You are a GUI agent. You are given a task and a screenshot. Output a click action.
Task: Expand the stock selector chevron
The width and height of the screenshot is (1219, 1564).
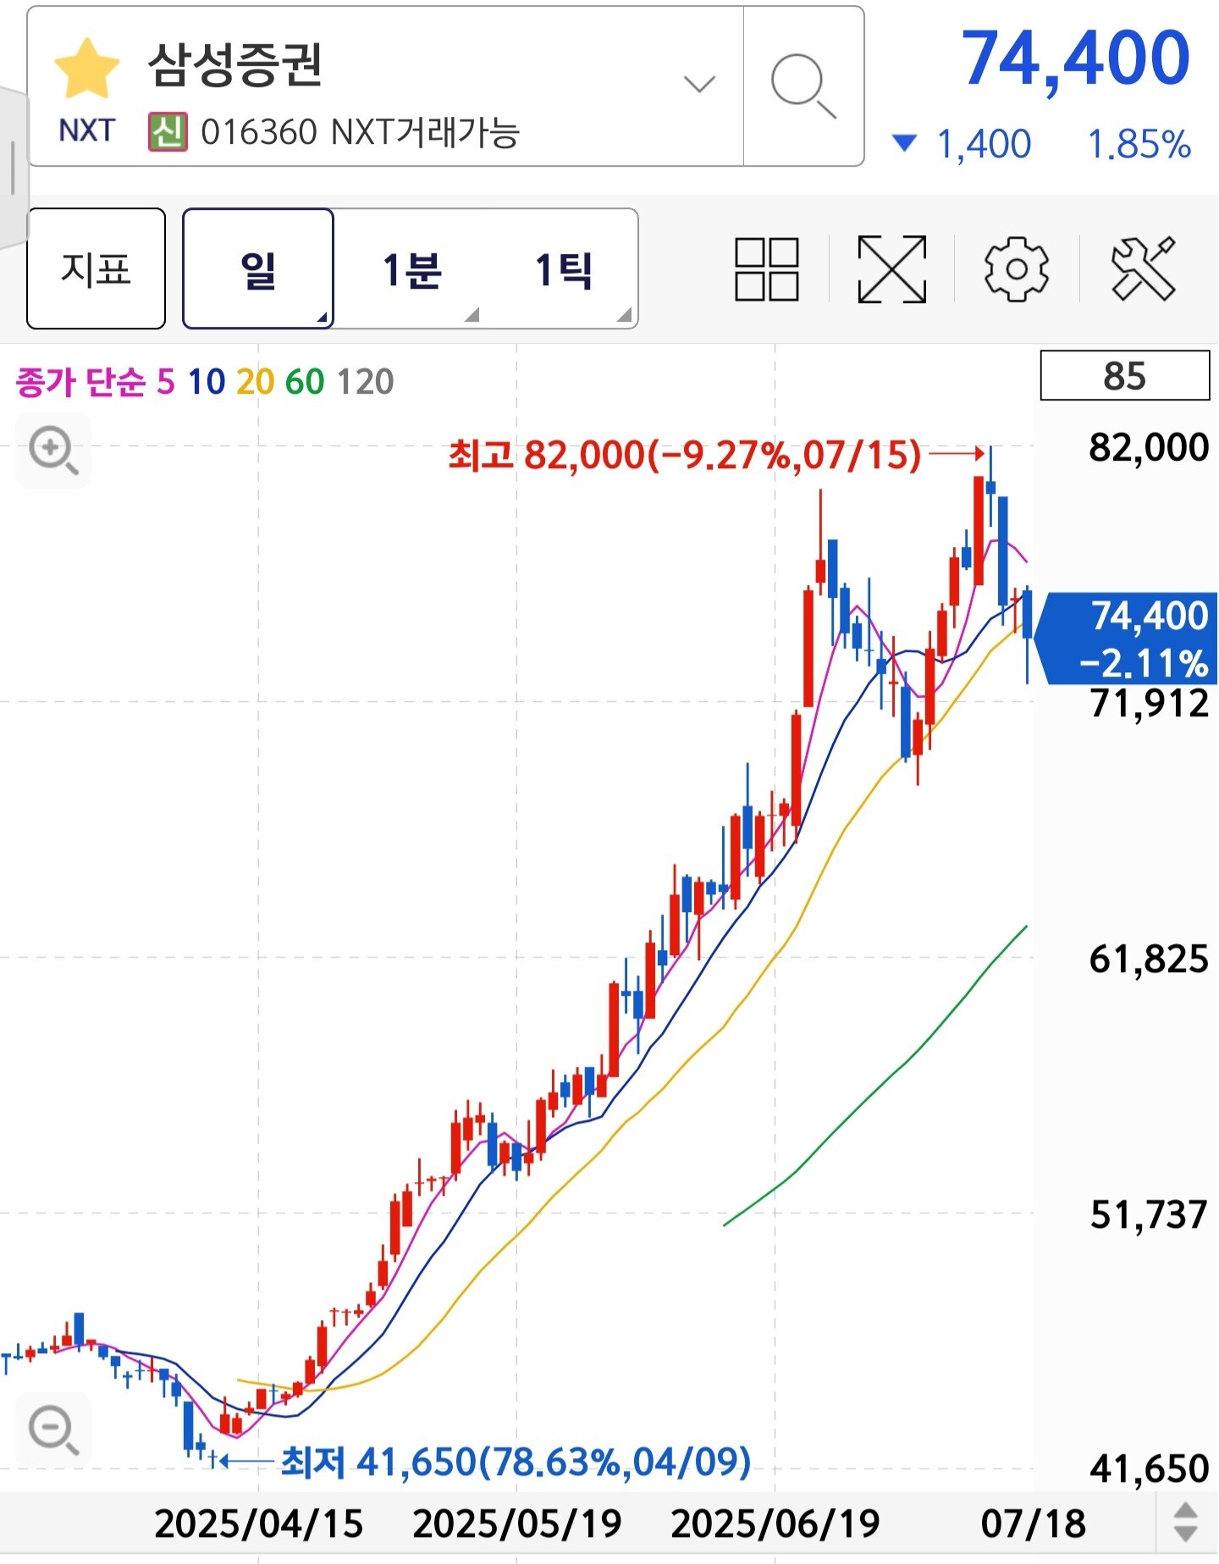click(699, 85)
